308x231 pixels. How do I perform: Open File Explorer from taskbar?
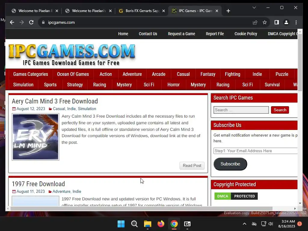[147, 224]
